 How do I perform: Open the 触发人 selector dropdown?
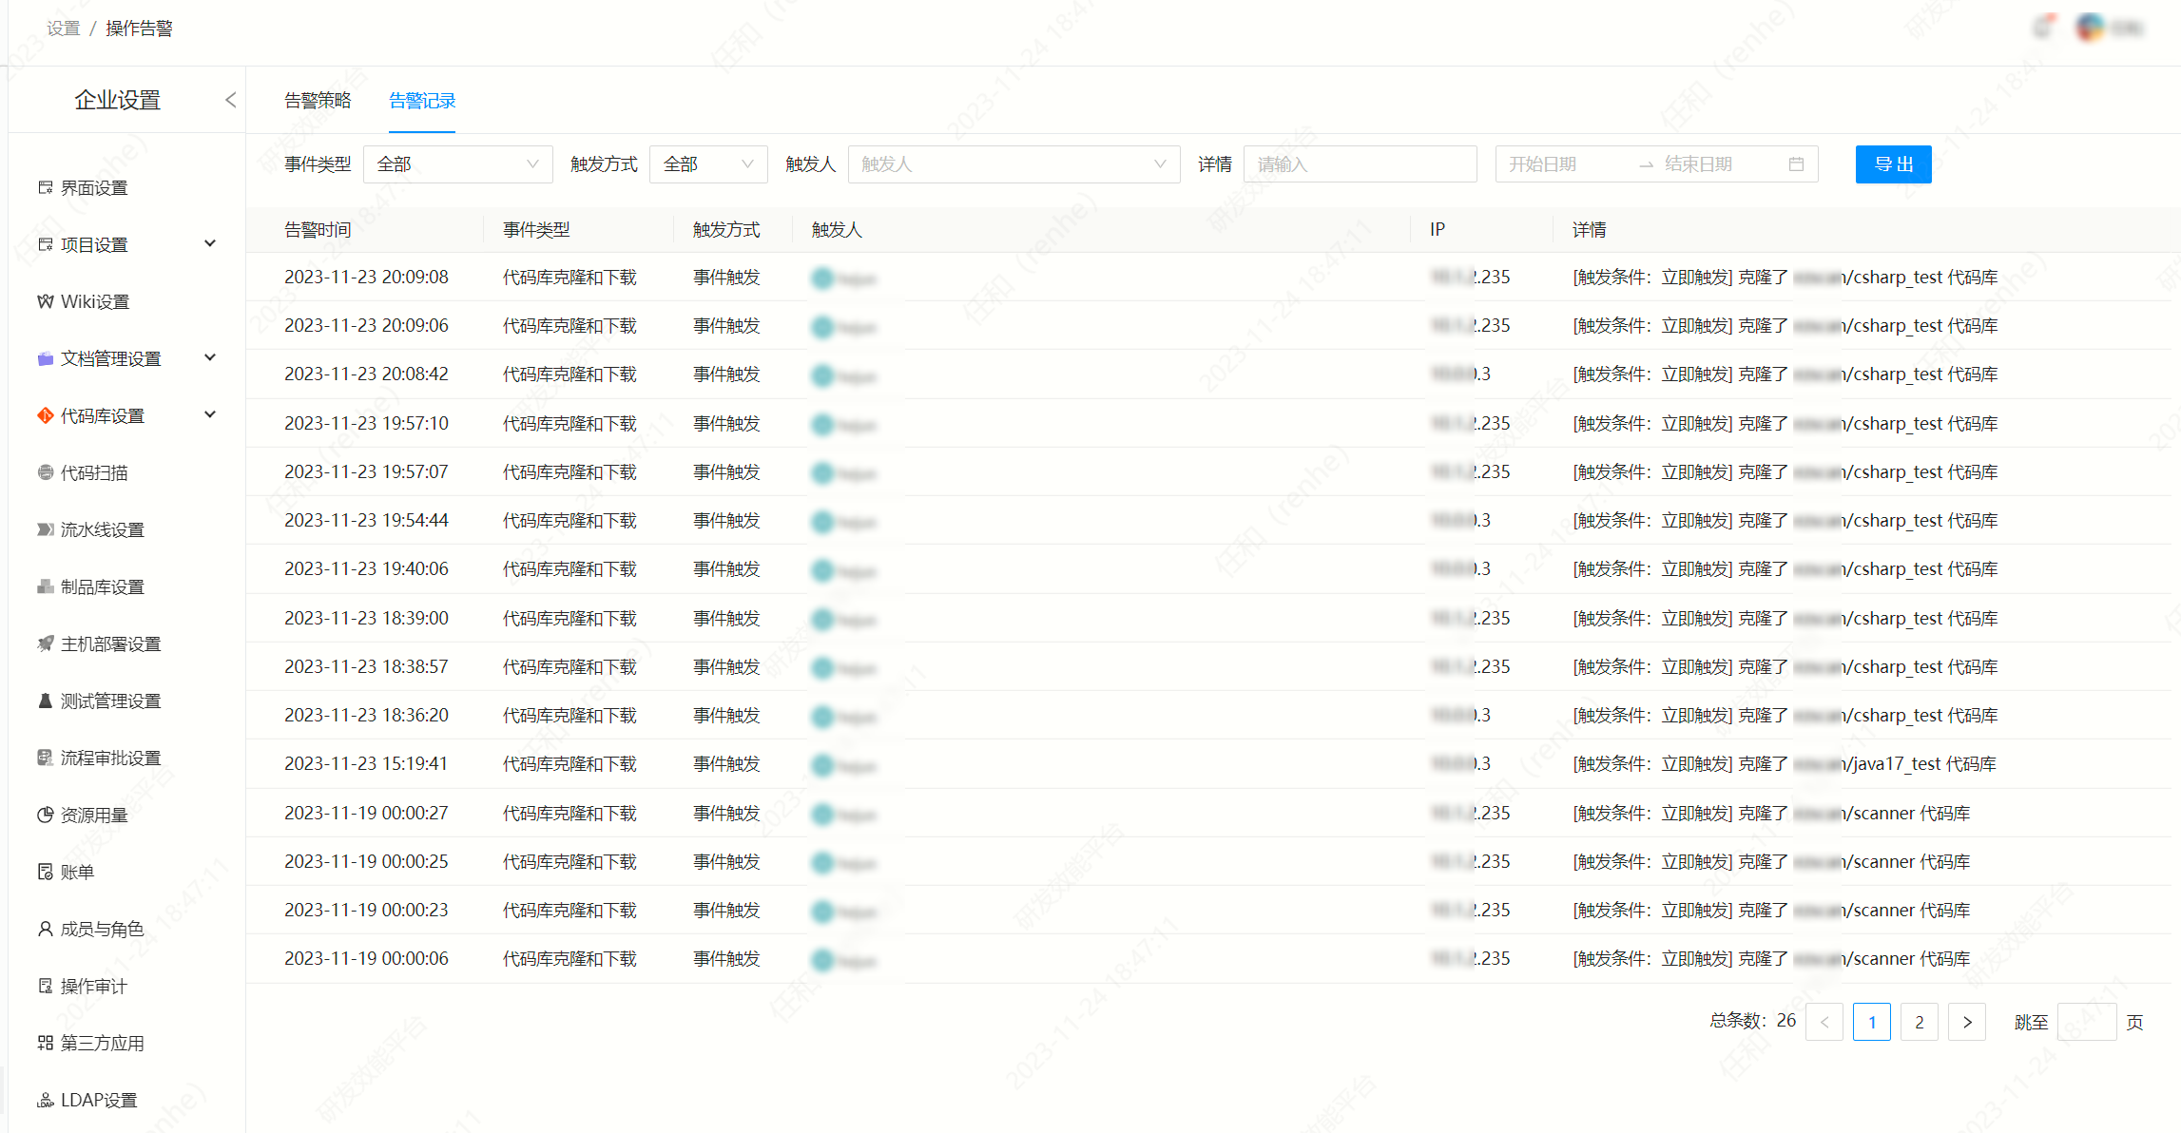click(1013, 164)
